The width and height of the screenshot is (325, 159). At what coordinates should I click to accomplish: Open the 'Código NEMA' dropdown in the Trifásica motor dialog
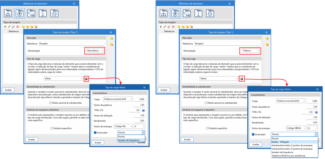[296, 128]
